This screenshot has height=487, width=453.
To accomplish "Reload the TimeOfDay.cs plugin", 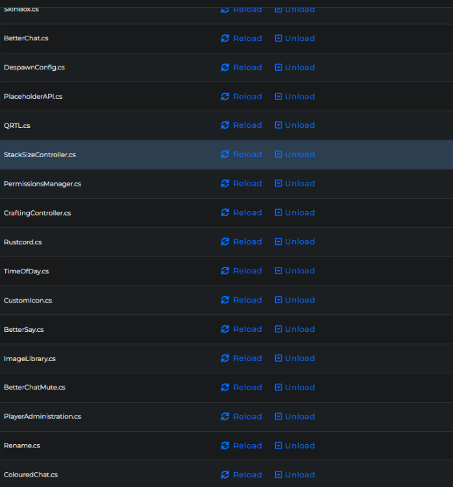I will tap(241, 271).
